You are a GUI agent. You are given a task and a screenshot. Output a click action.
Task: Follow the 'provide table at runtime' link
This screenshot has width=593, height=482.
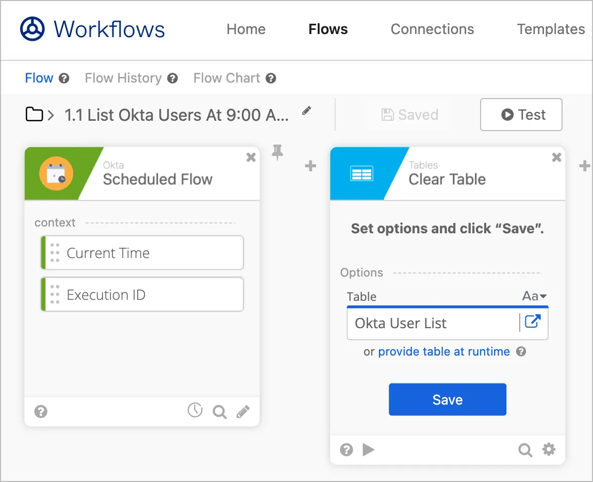[443, 351]
